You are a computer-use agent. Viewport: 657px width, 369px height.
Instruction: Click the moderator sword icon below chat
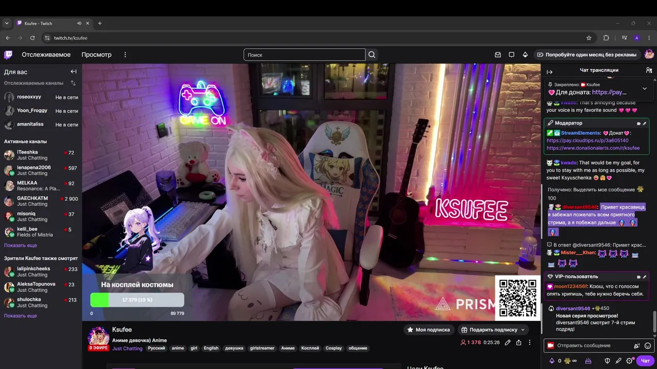pyautogui.click(x=619, y=361)
